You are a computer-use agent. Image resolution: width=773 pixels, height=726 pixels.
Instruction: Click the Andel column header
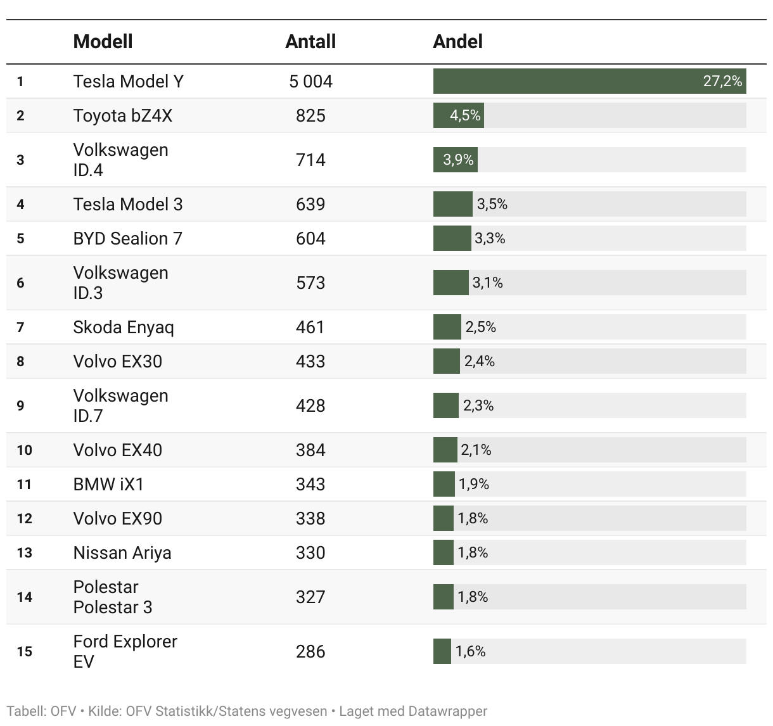[x=457, y=42]
